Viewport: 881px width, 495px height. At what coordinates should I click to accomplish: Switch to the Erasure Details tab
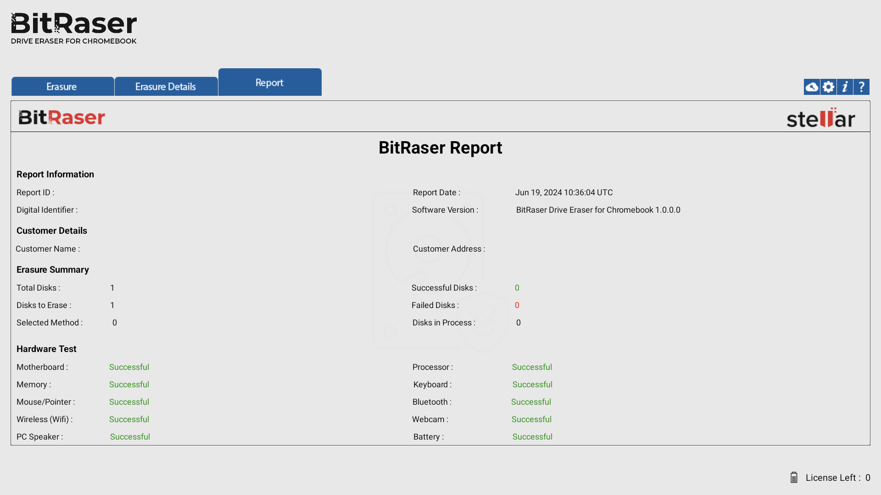point(166,86)
